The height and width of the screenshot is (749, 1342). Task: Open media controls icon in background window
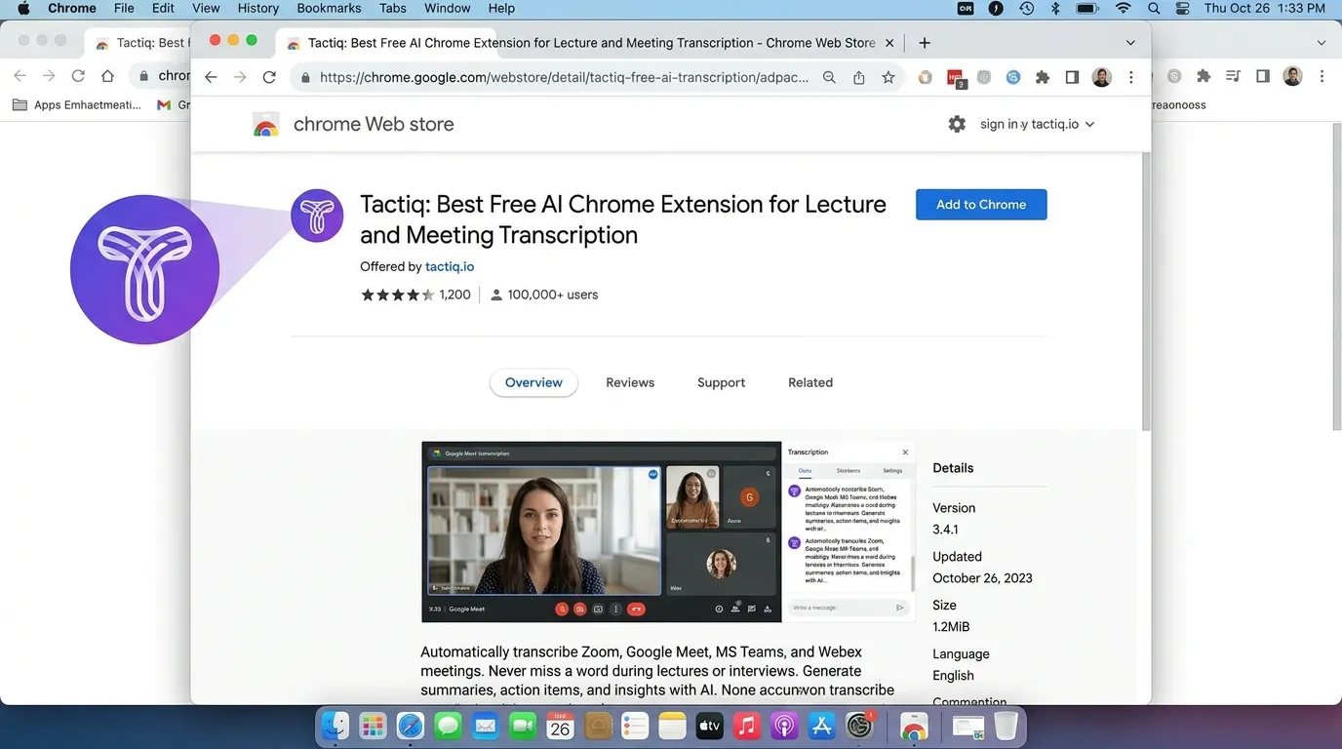point(1234,76)
